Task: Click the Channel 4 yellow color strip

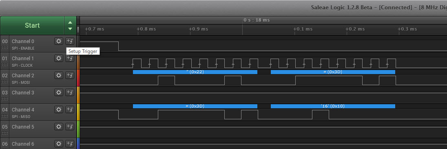Action: [78, 112]
